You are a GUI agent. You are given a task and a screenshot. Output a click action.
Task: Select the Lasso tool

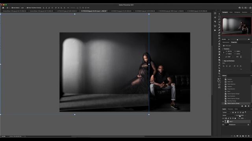(x=219, y=19)
